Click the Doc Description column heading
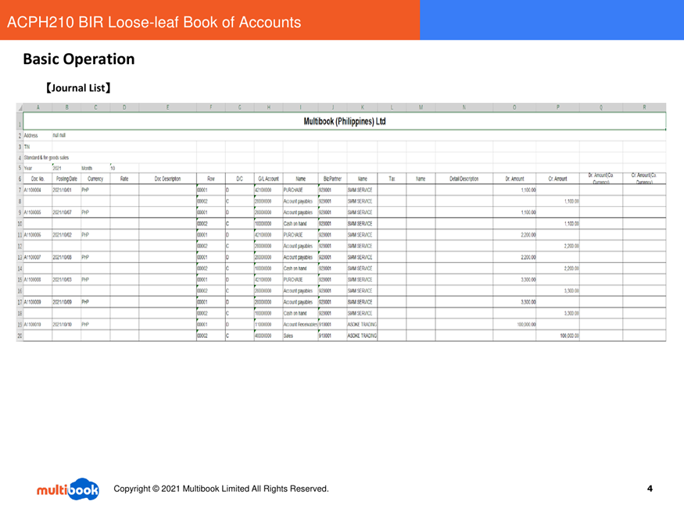Image resolution: width=684 pixels, height=512 pixels. (167, 179)
